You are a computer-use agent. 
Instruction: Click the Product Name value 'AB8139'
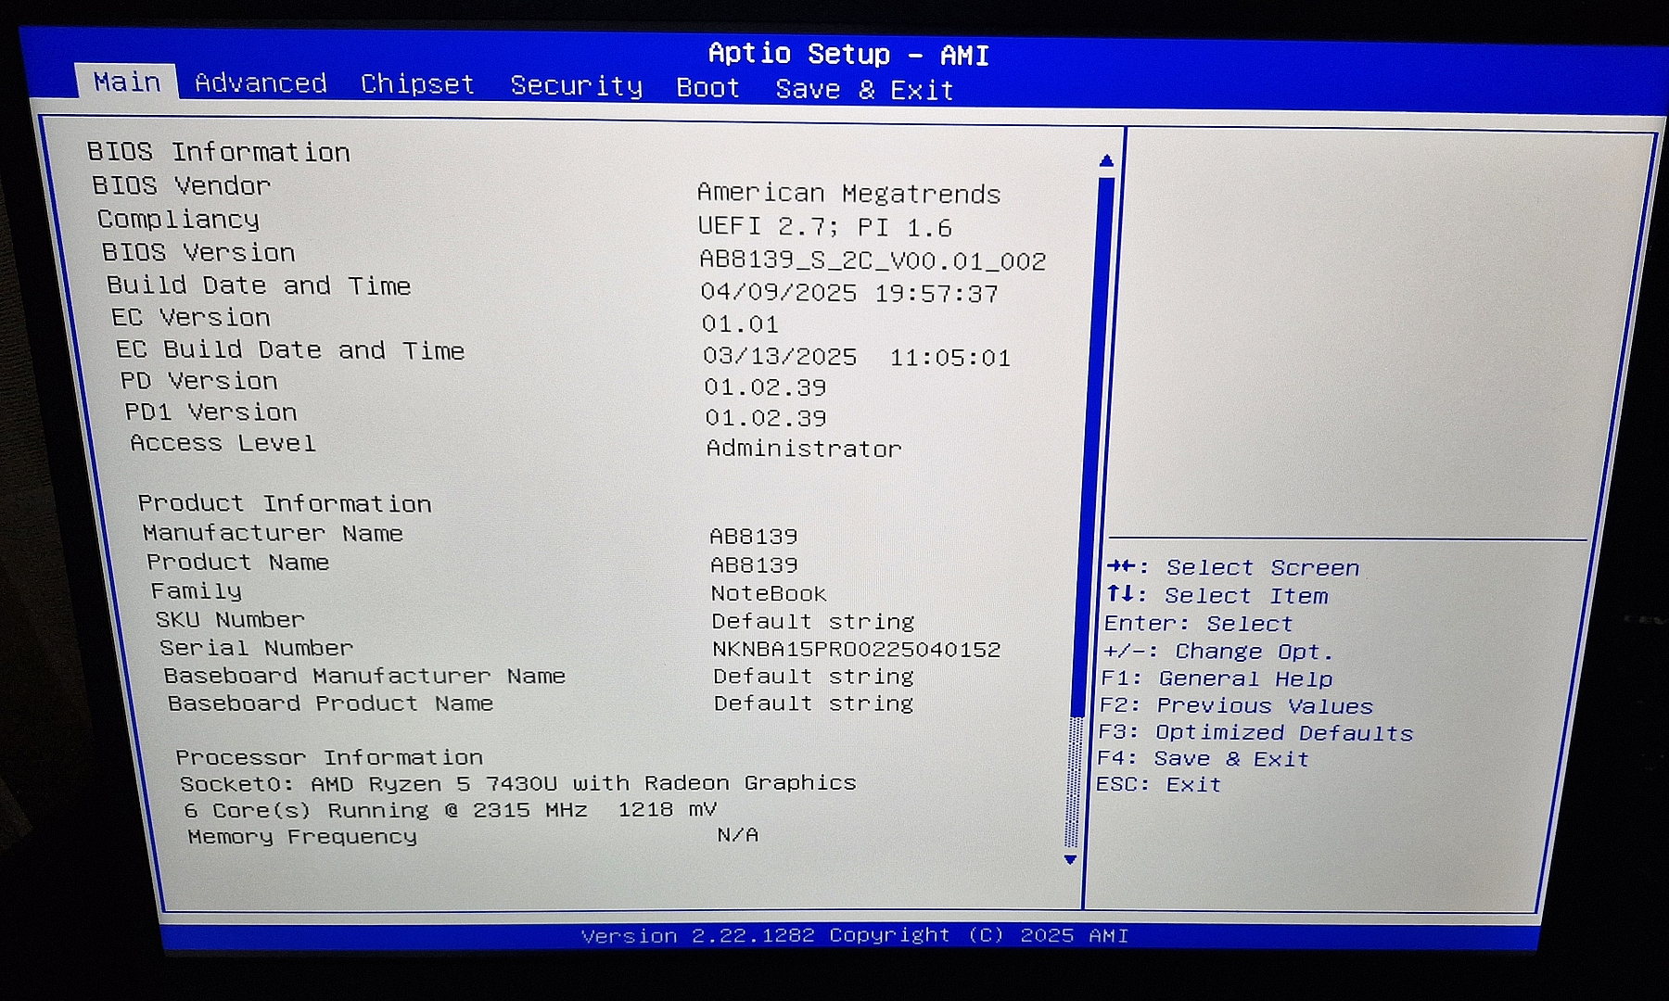point(754,565)
